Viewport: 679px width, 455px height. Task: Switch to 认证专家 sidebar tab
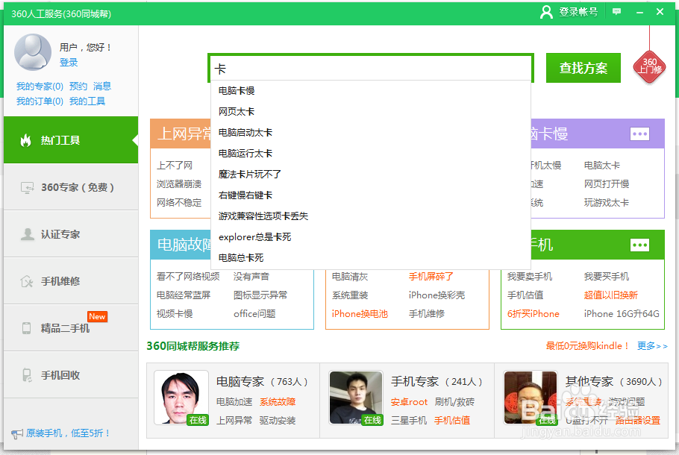click(x=71, y=234)
